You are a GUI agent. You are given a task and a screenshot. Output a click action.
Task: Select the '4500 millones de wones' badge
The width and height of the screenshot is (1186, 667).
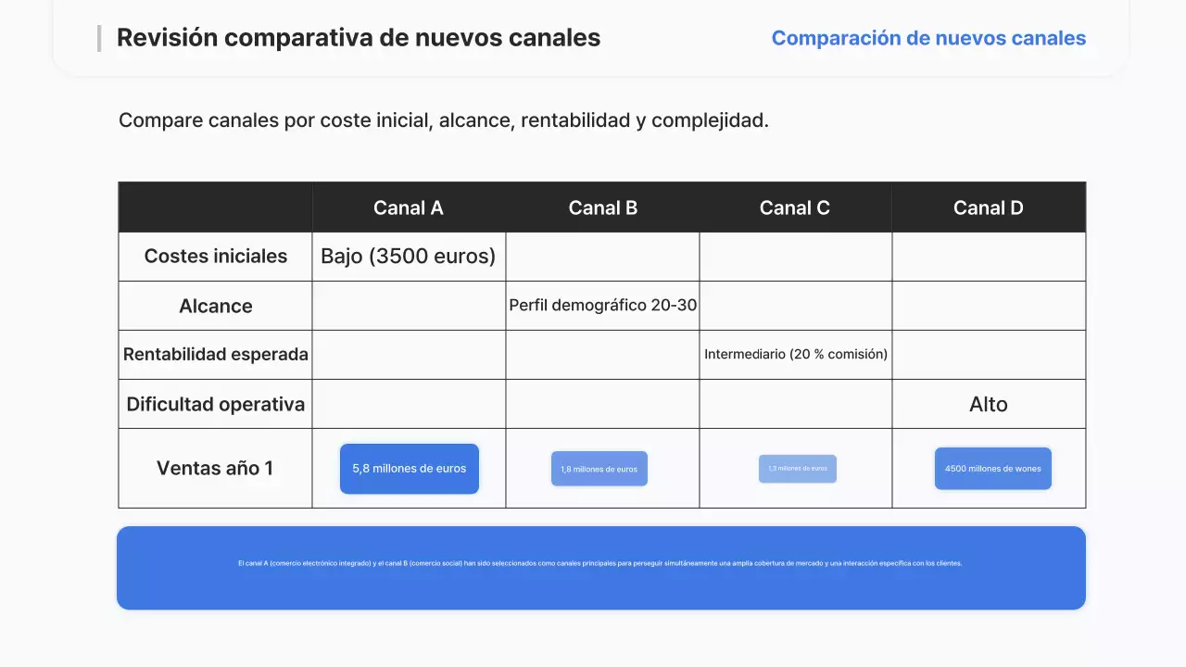pyautogui.click(x=992, y=469)
